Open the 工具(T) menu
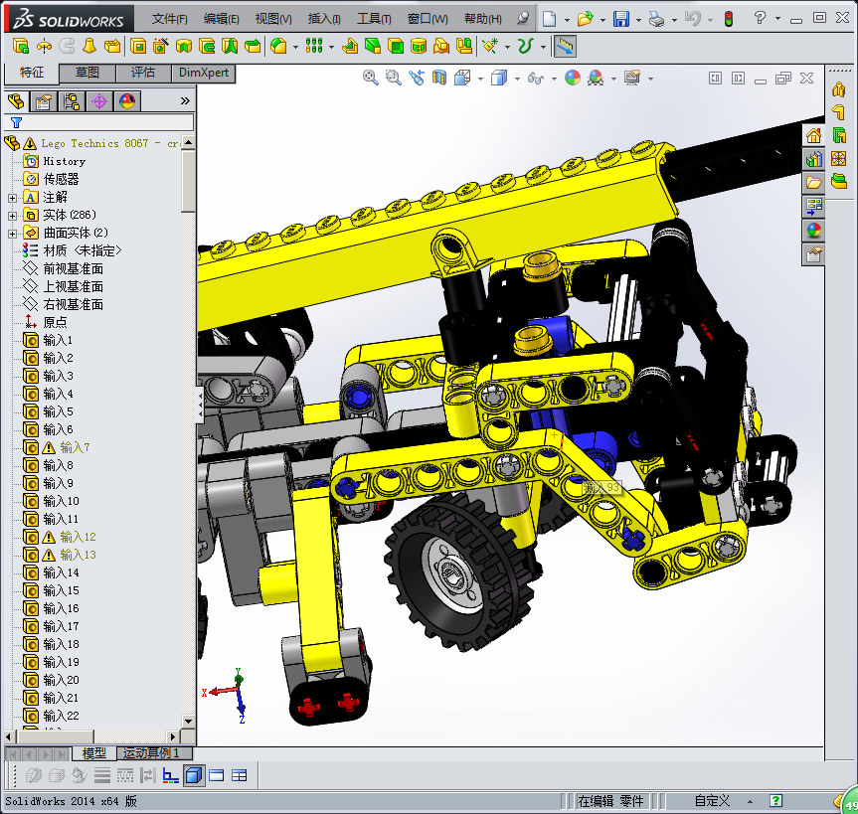Image resolution: width=858 pixels, height=814 pixels. pos(374,19)
